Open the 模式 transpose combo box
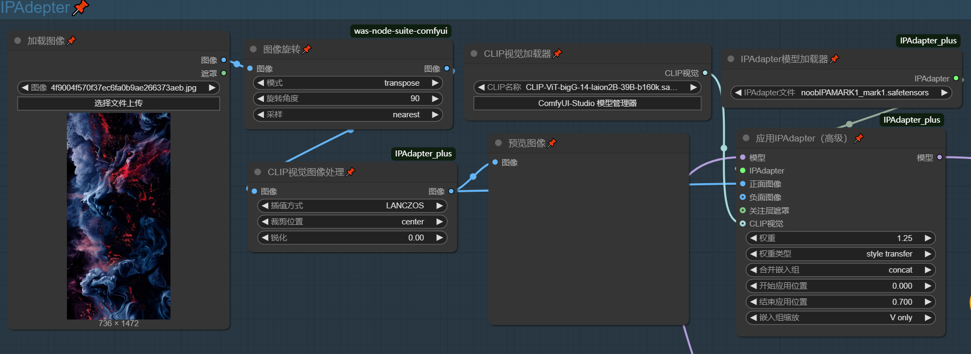This screenshot has height=354, width=971. point(348,83)
